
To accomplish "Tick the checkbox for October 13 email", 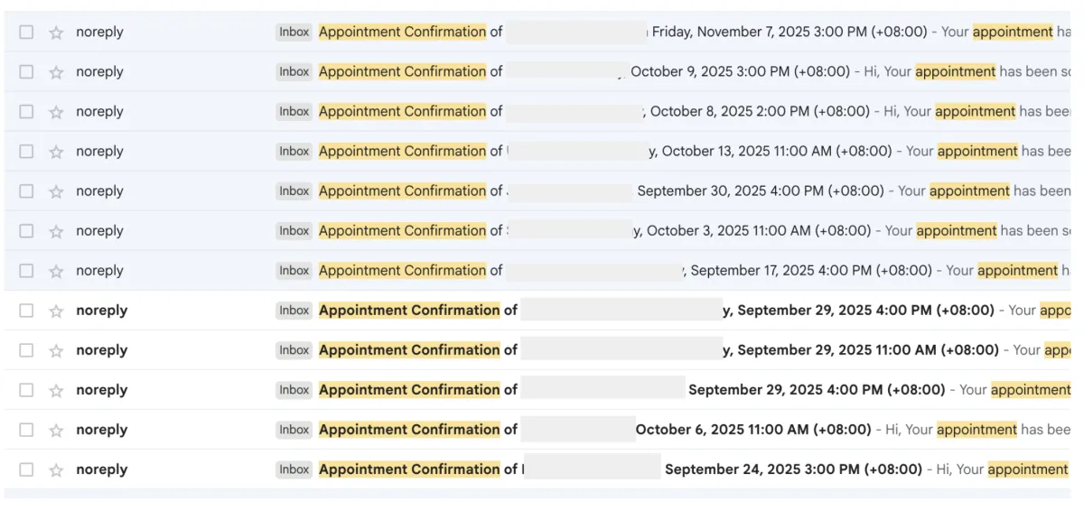I will 26,152.
